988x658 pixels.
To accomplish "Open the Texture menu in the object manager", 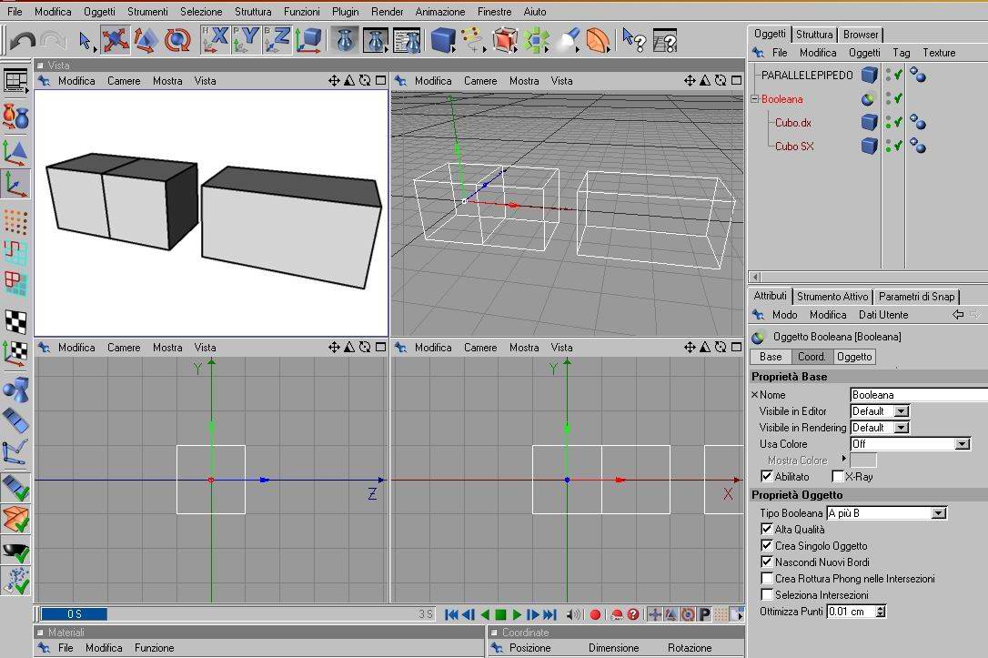I will [939, 53].
